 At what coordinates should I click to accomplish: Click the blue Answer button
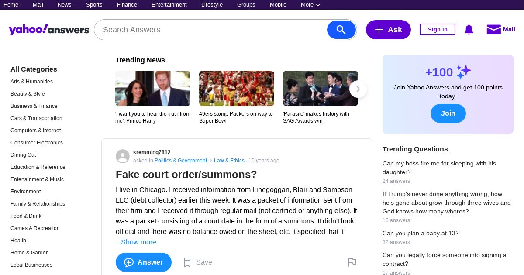pos(144,262)
